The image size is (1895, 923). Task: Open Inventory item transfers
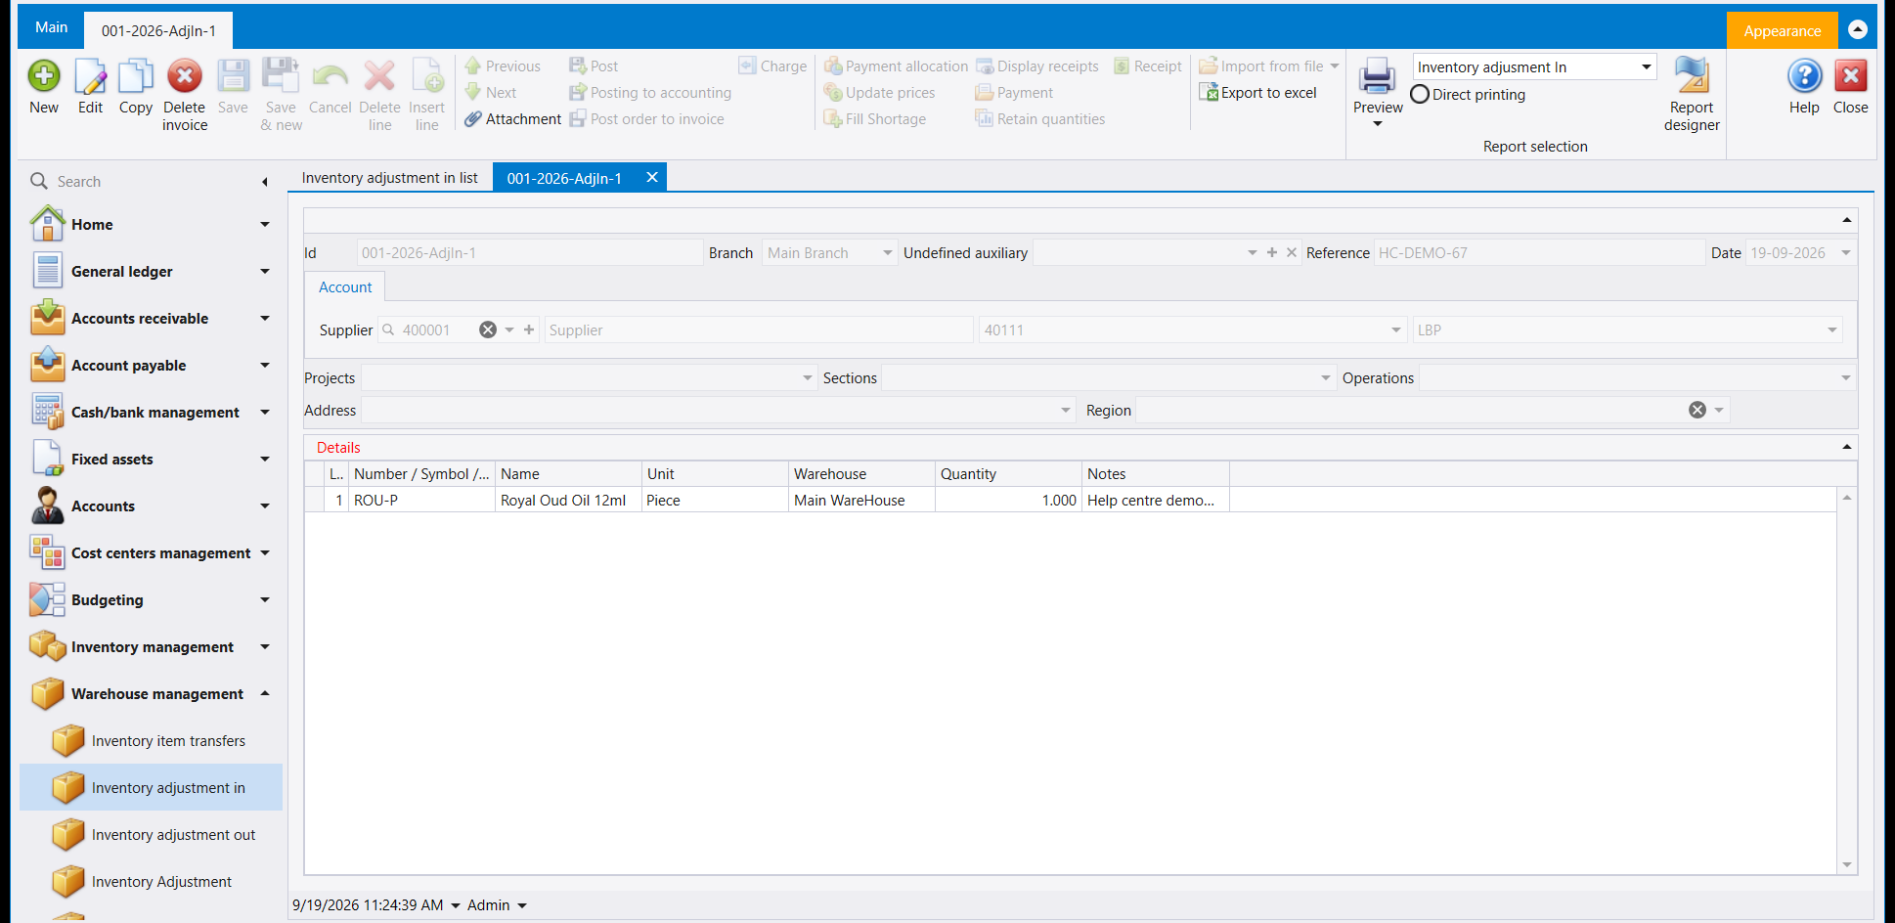151,741
